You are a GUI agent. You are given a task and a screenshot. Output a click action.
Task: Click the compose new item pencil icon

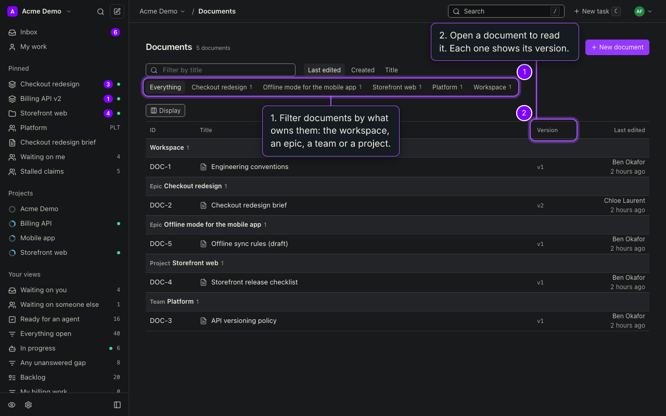click(117, 11)
